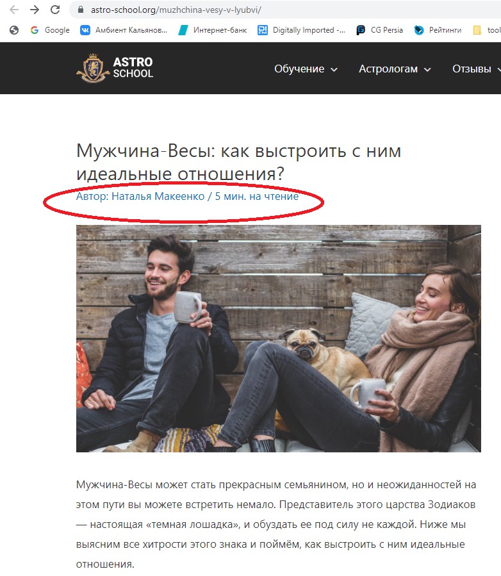Open the VK Амбиент Кальянов bookmark
This screenshot has height=576, width=501.
[124, 30]
